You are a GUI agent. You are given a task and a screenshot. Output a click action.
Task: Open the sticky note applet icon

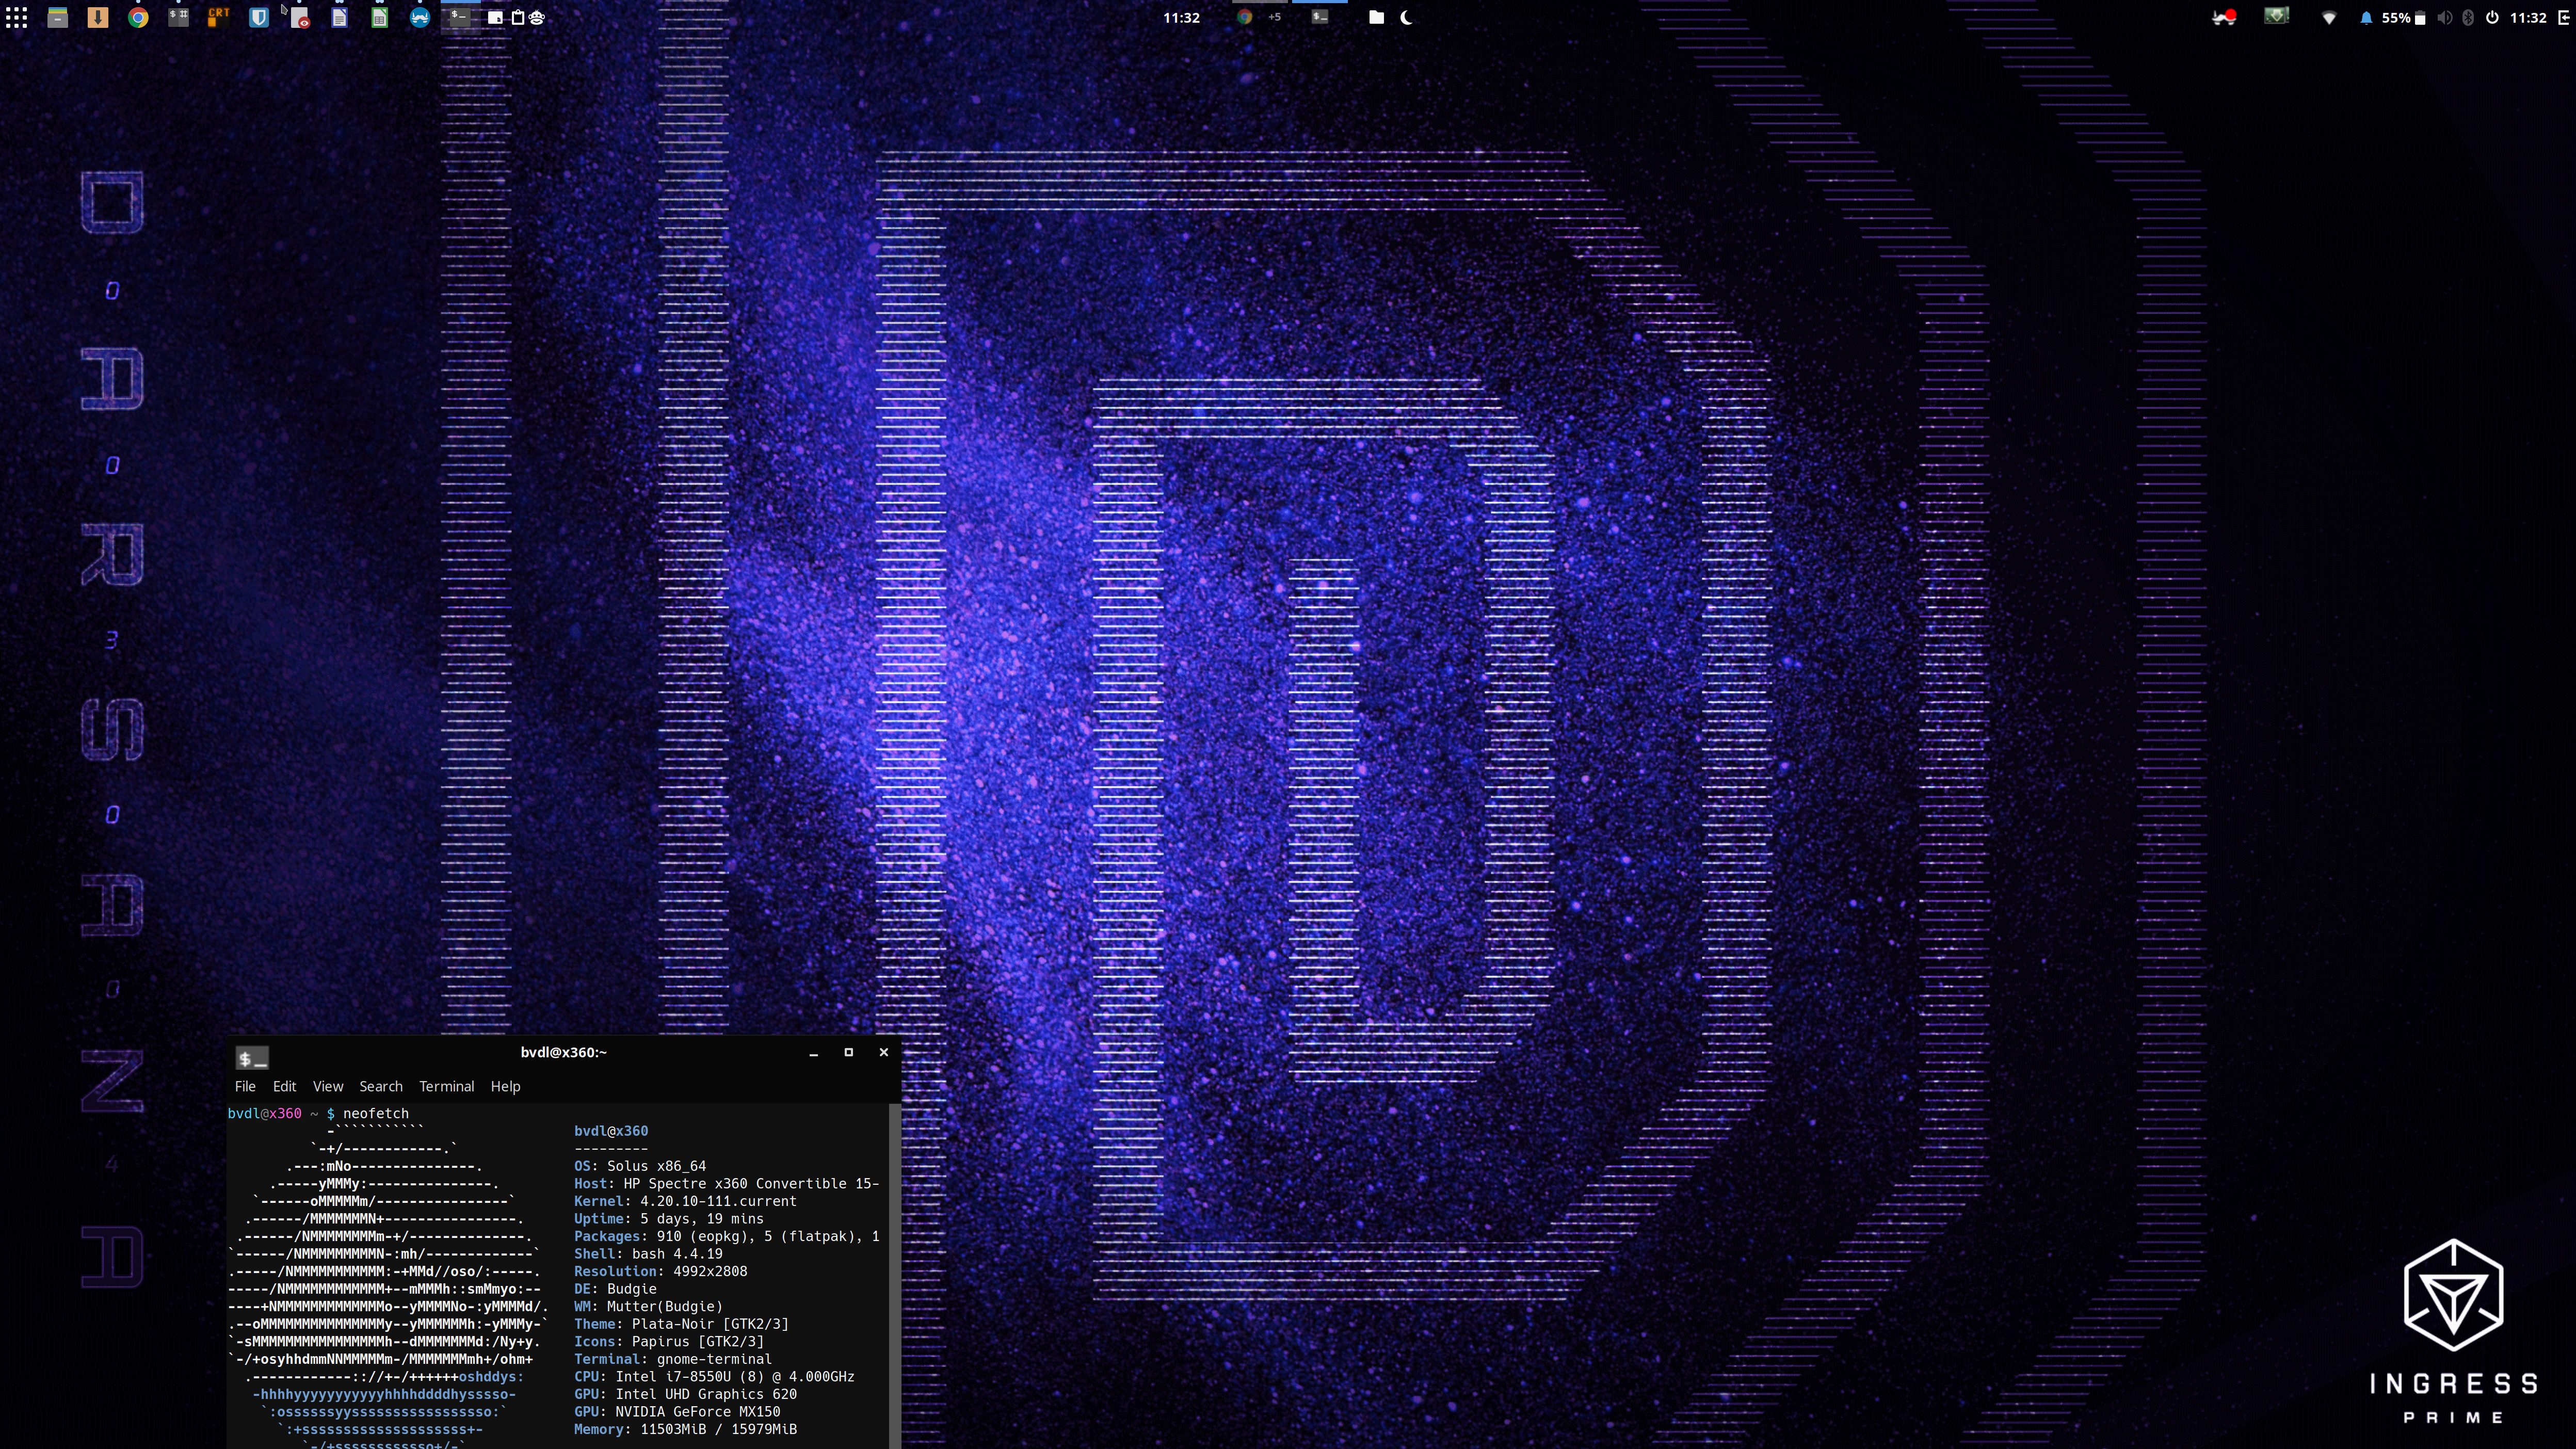click(x=495, y=17)
